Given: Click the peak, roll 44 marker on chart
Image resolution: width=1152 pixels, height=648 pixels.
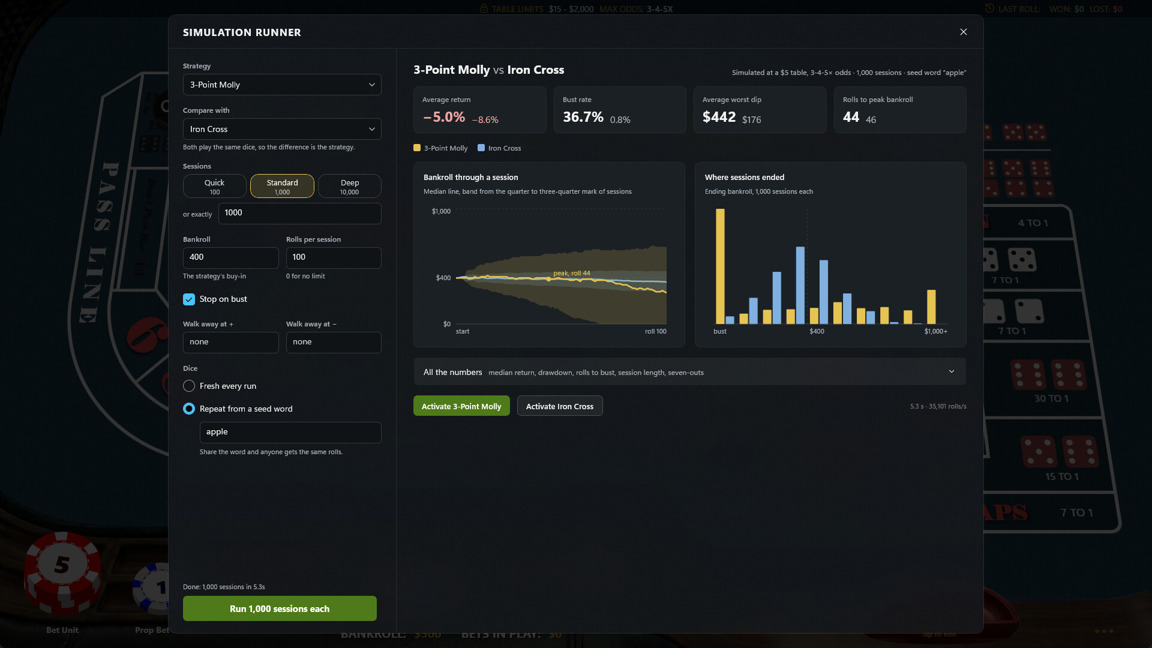Looking at the screenshot, I should (x=548, y=279).
